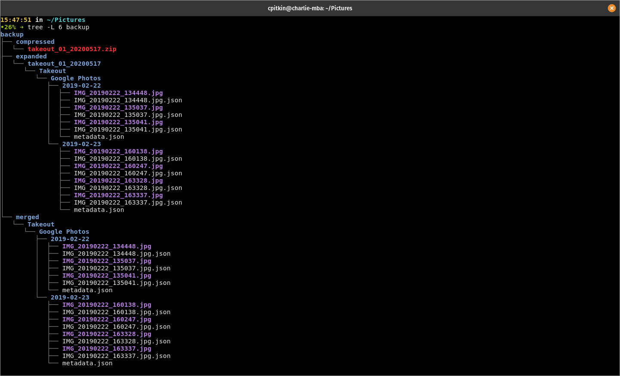Select the compressed folder entry

tap(35, 42)
